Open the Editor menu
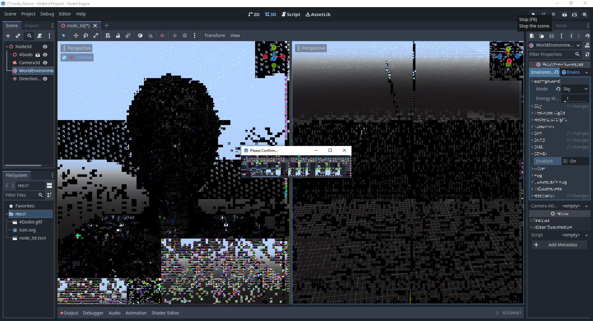 (x=65, y=14)
